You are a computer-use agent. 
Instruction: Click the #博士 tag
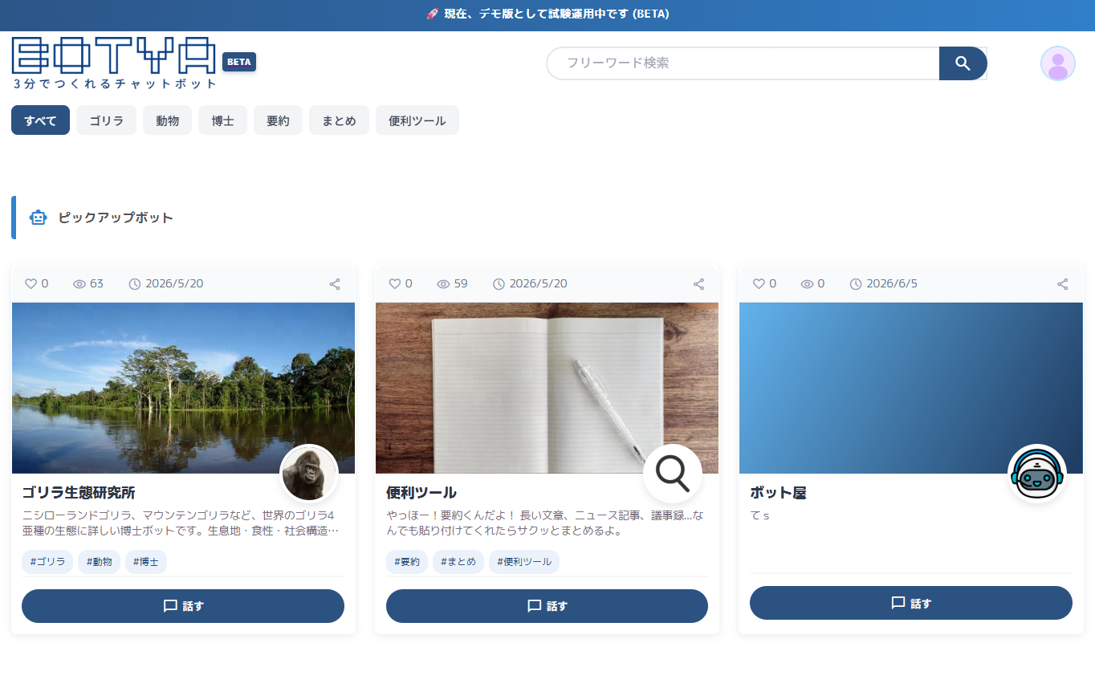146,562
